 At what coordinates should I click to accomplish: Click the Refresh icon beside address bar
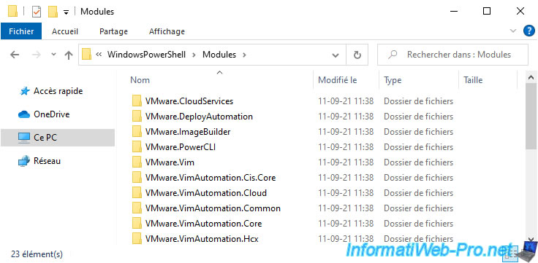pyautogui.click(x=357, y=55)
